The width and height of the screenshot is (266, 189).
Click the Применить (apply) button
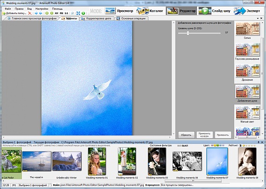(x=223, y=135)
